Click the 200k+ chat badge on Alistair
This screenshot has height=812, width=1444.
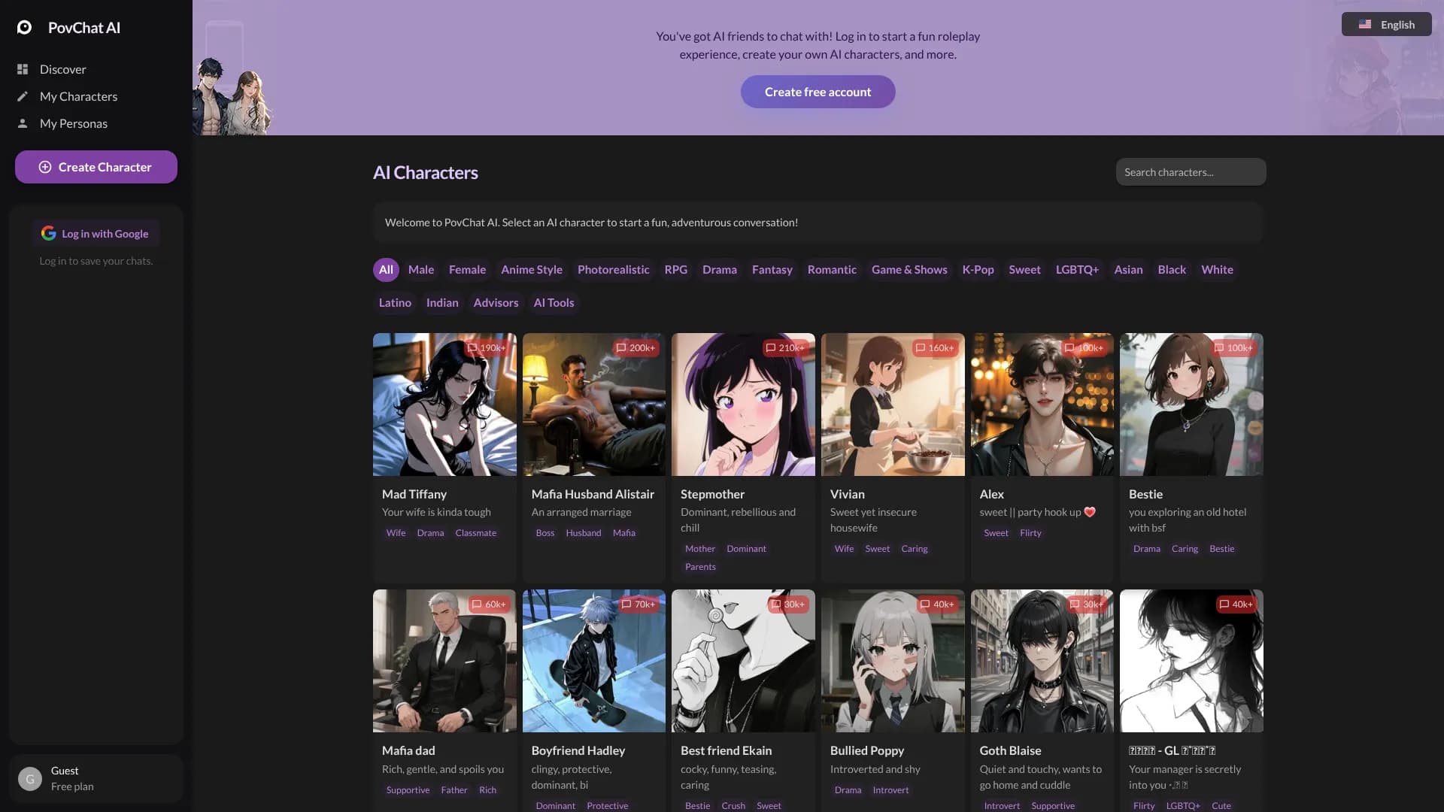(x=636, y=348)
